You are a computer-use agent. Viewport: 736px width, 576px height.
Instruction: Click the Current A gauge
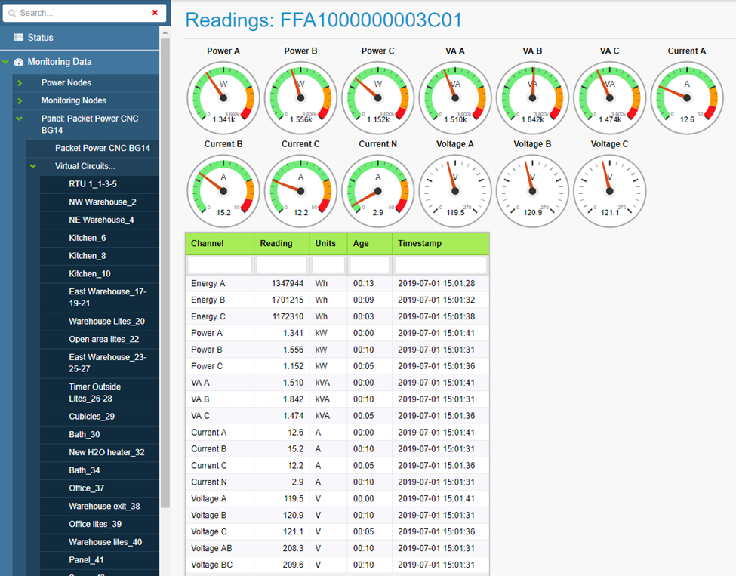point(686,97)
